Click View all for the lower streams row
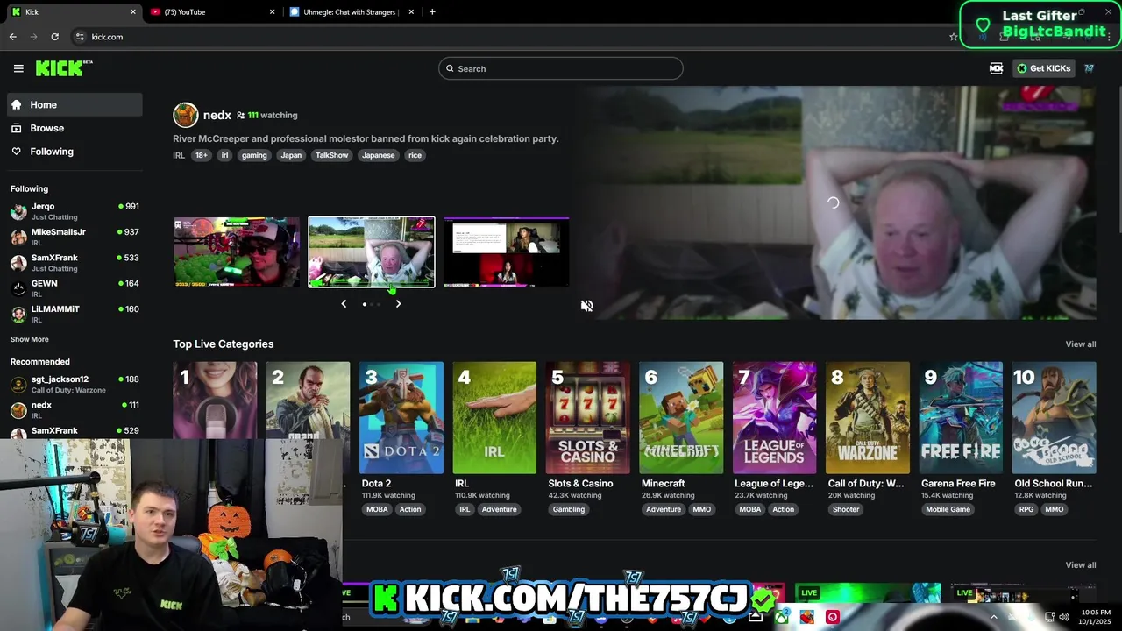The image size is (1122, 631). coord(1081,565)
